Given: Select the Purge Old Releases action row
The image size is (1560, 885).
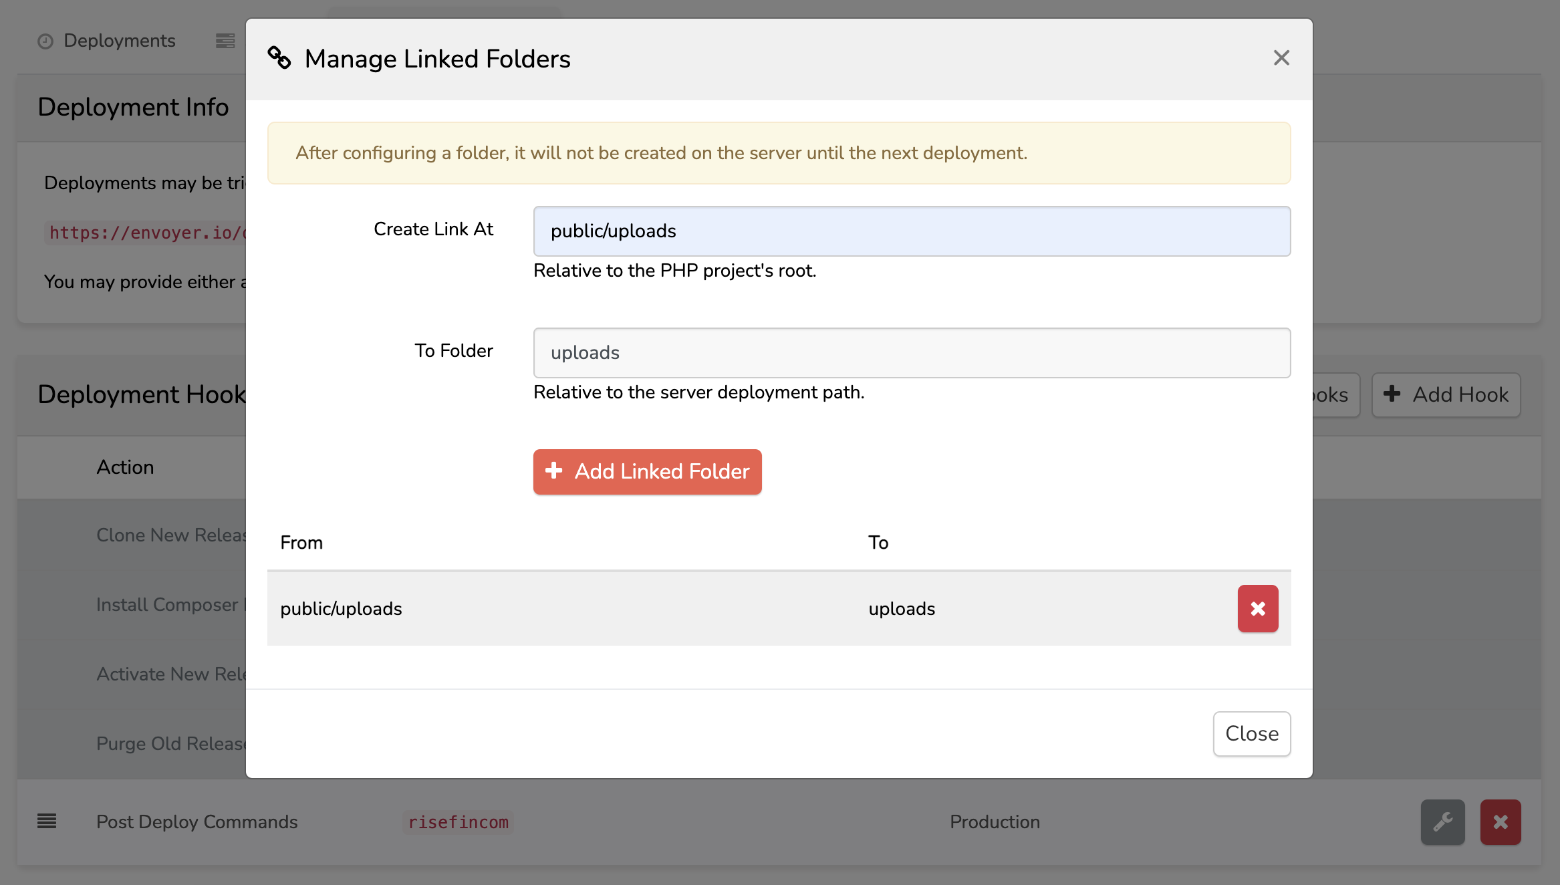Looking at the screenshot, I should click(x=171, y=743).
